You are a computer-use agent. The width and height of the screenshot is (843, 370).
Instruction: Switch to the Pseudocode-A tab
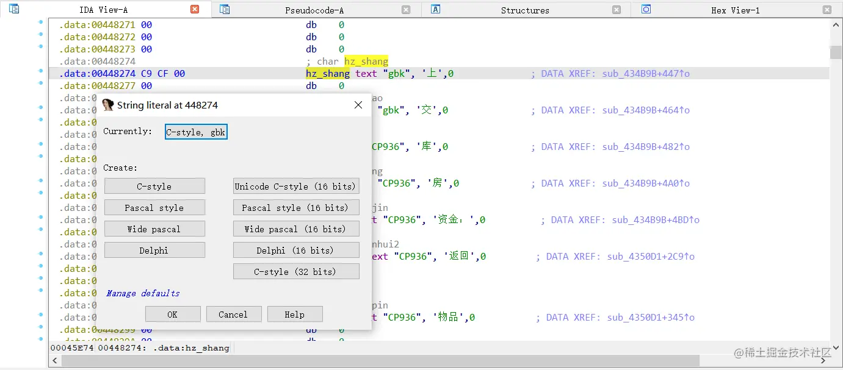pos(315,10)
